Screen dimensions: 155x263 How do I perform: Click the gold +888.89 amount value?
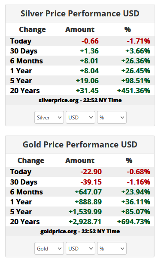[88, 202]
